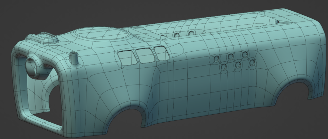328x139 pixels.
Task: Select bottom-middle hole in side hole cluster
Action: [x=238, y=65]
